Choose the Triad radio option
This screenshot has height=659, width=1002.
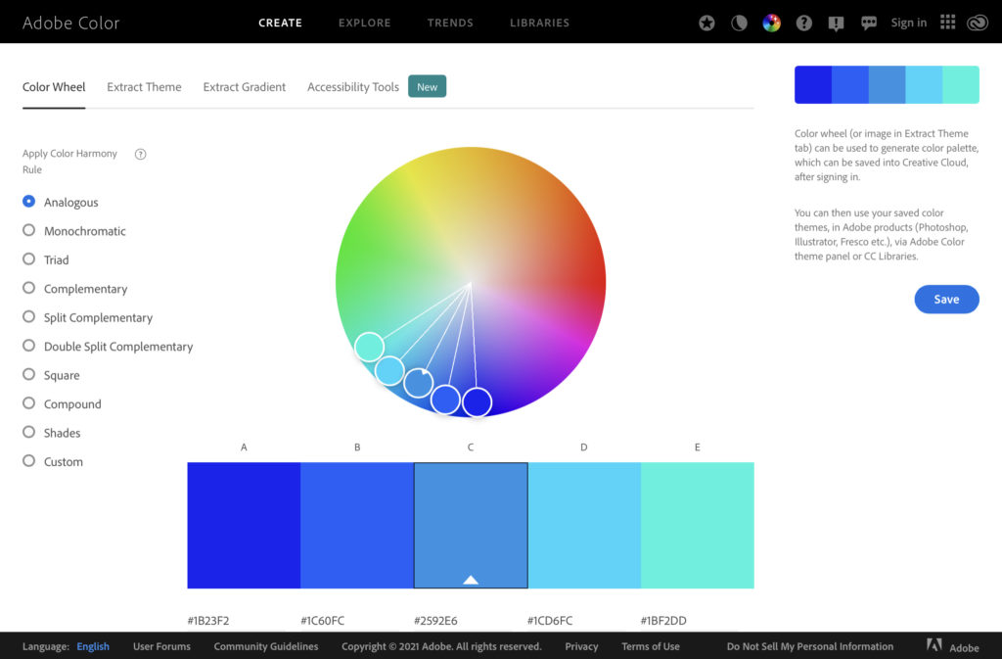[x=28, y=259]
